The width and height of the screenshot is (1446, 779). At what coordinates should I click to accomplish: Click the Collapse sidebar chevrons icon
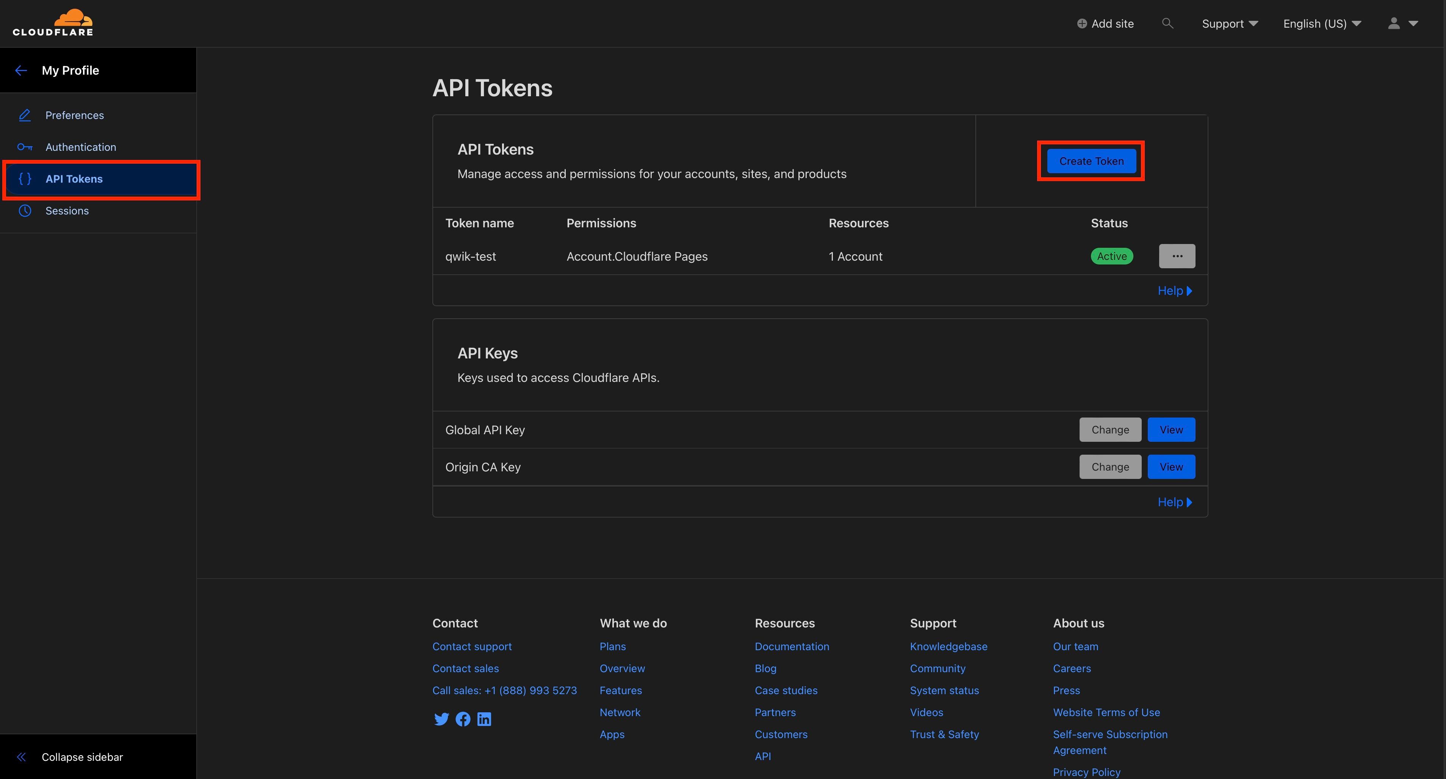pyautogui.click(x=21, y=757)
